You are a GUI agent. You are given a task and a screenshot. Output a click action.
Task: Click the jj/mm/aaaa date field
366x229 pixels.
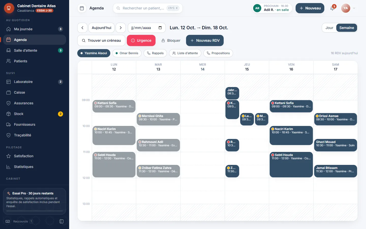(x=147, y=28)
